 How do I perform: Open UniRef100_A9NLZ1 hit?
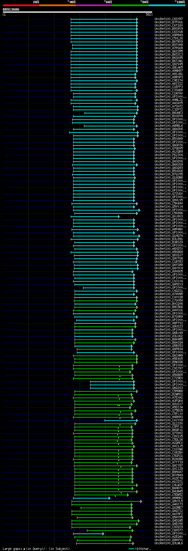[169, 100]
